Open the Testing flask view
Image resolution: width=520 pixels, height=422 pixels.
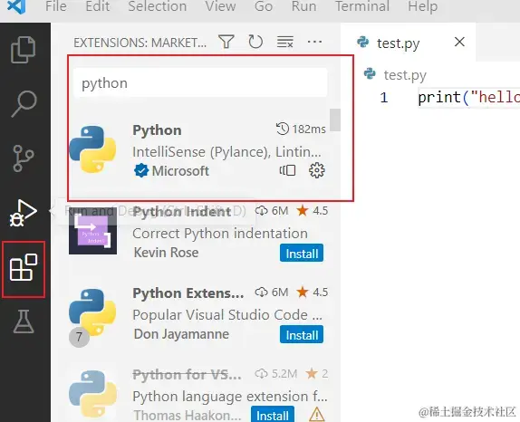click(24, 321)
